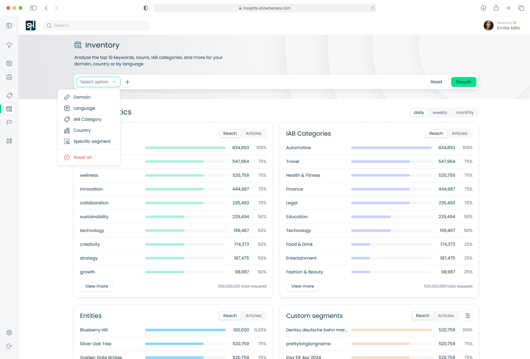The width and height of the screenshot is (530, 359).
Task: Toggle sidebar panel collapse icon
Action: [9, 25]
